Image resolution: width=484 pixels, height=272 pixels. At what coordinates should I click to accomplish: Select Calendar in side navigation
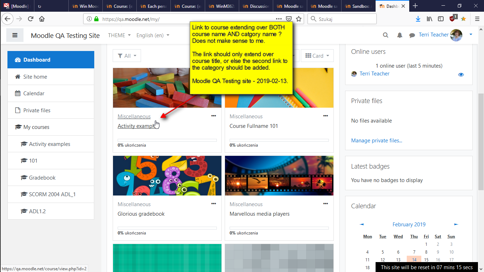[x=51, y=93]
